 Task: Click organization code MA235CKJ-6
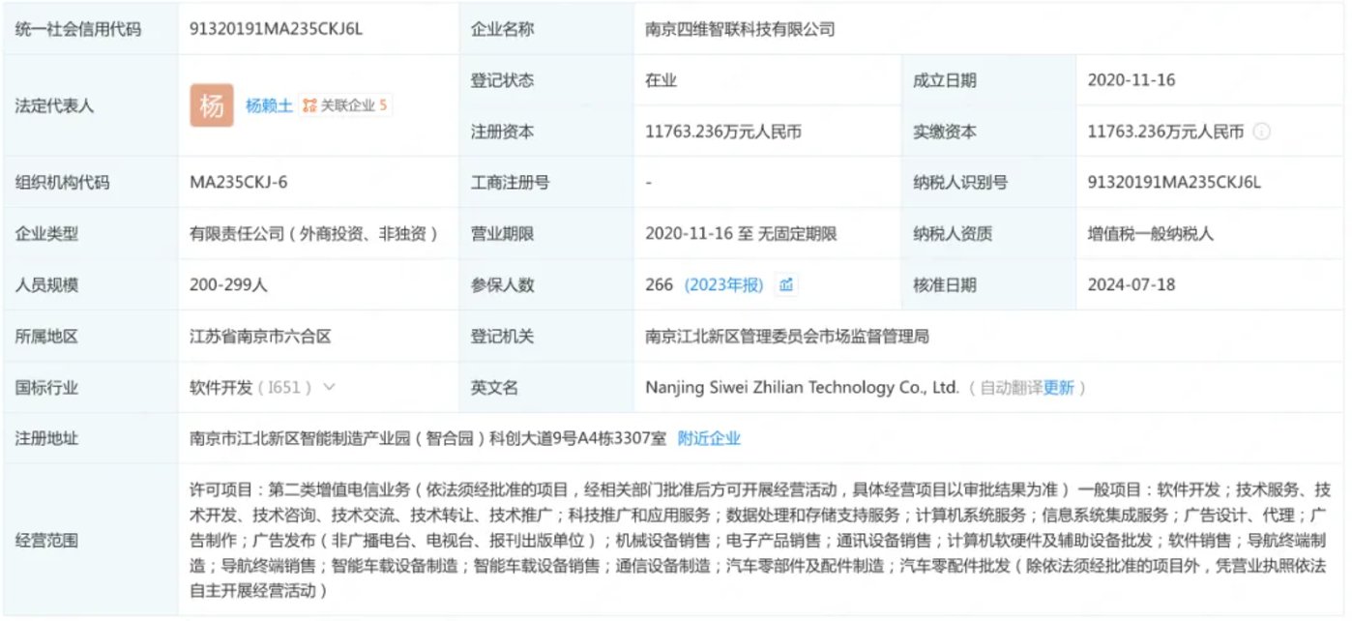pyautogui.click(x=239, y=182)
